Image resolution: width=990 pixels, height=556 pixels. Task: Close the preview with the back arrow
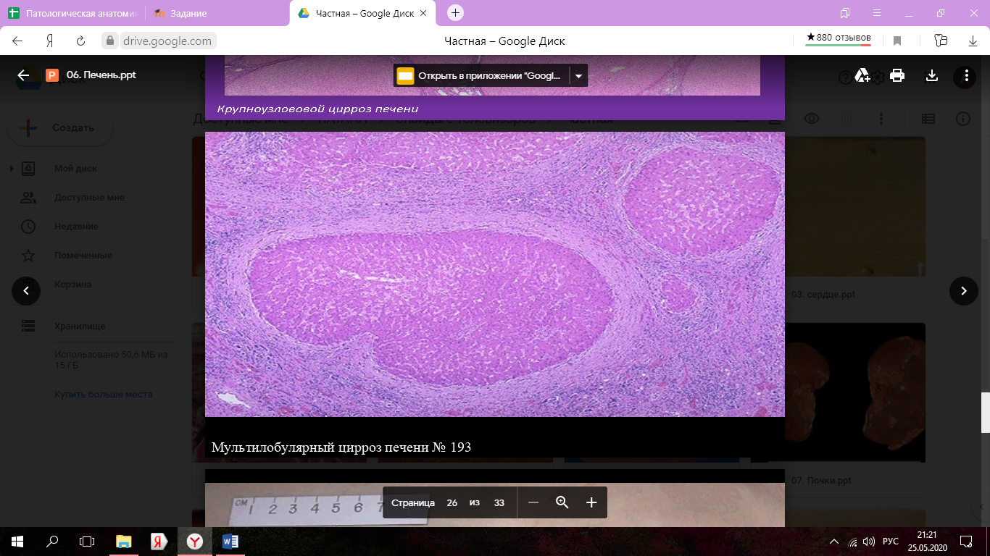pos(23,75)
